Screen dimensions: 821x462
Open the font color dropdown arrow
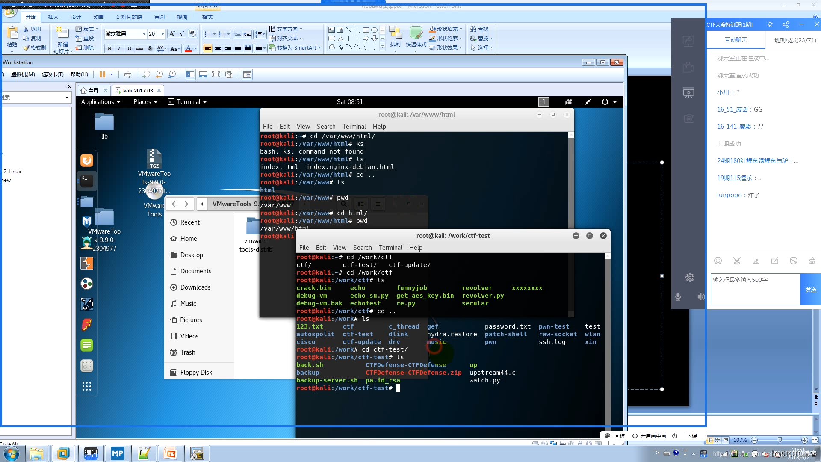(x=195, y=49)
